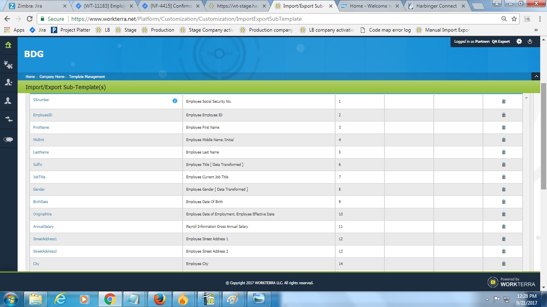547x307 pixels.
Task: Launch Firefox from the taskbar
Action: click(160, 299)
